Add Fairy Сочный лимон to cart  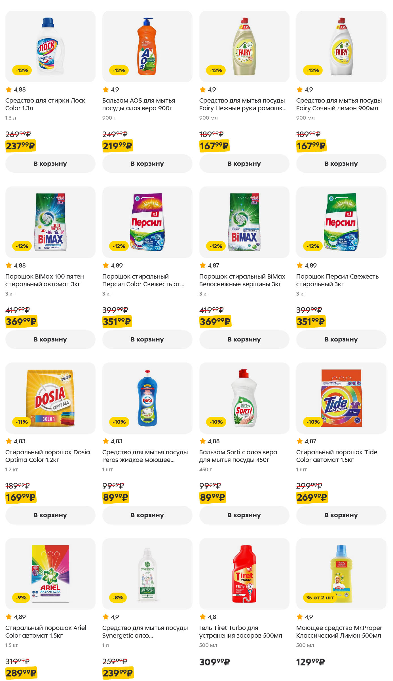click(x=341, y=164)
